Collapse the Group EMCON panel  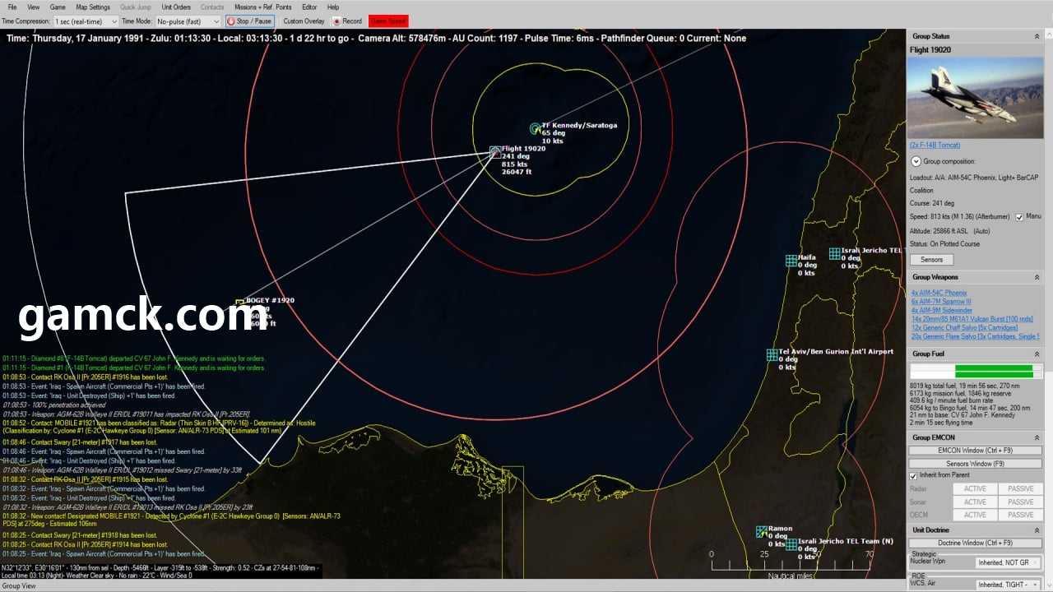pyautogui.click(x=1037, y=437)
